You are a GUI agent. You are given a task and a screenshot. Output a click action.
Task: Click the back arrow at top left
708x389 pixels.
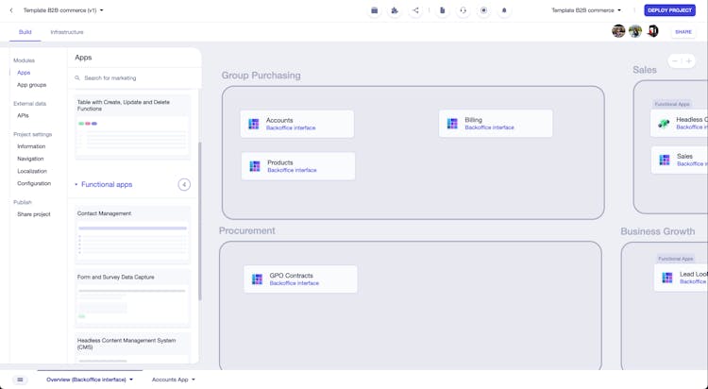click(11, 10)
